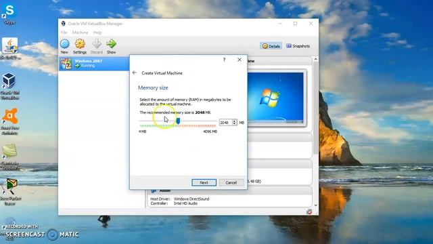The height and width of the screenshot is (244, 433).
Task: Click the Audio section header
Action: coord(229,190)
